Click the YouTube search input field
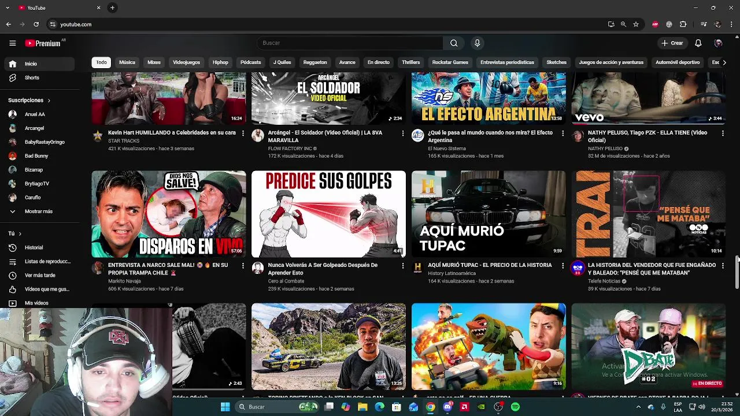740x416 pixels. tap(350, 43)
